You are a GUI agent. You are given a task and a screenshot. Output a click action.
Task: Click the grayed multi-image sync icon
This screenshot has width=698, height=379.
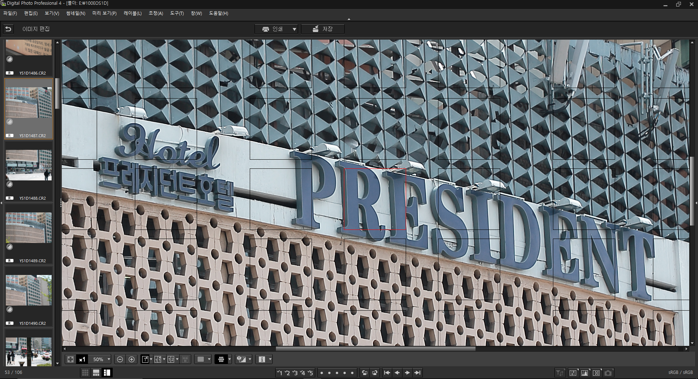tap(185, 359)
